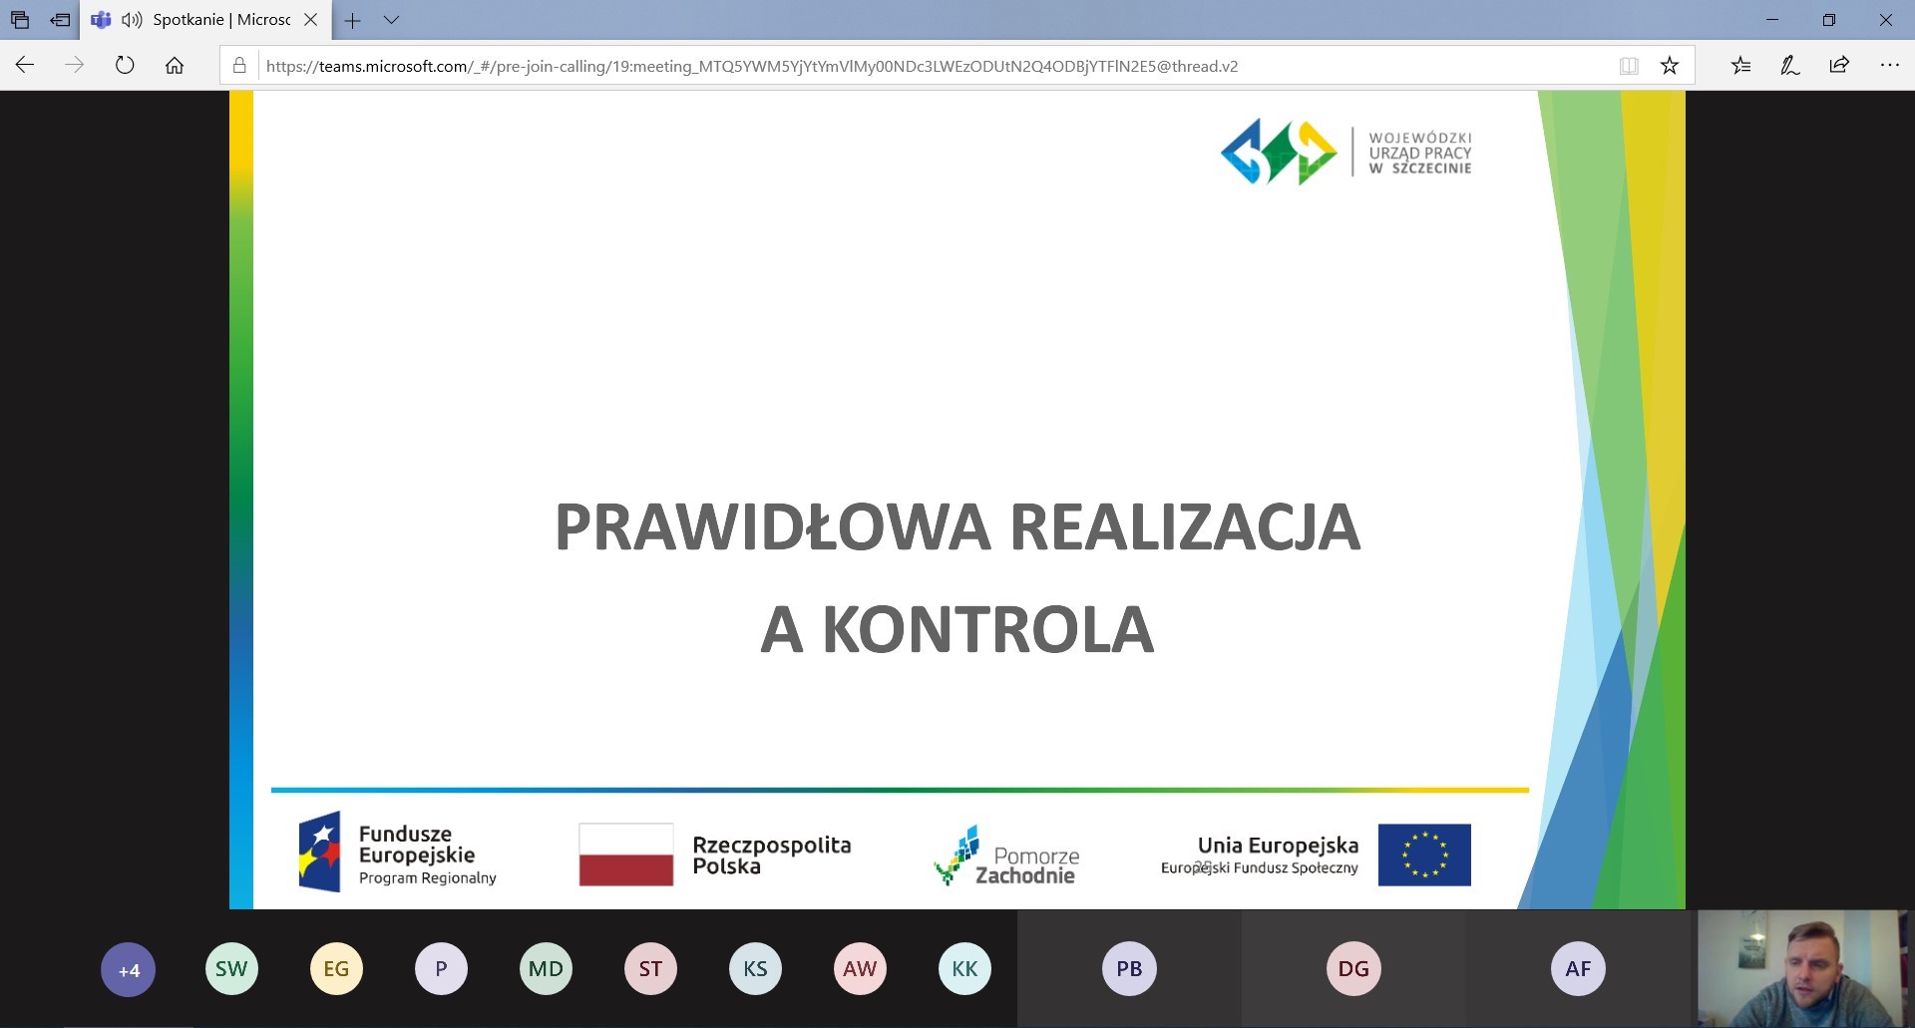This screenshot has height=1028, width=1915.
Task: Click the site padlock security icon
Action: pyautogui.click(x=239, y=66)
